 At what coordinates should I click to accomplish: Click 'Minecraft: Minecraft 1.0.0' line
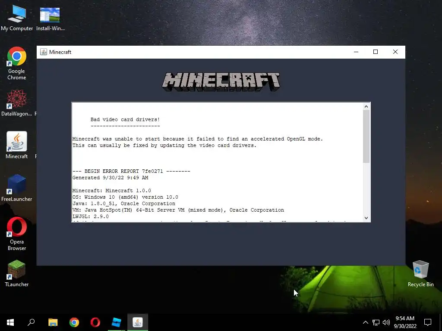pos(112,190)
